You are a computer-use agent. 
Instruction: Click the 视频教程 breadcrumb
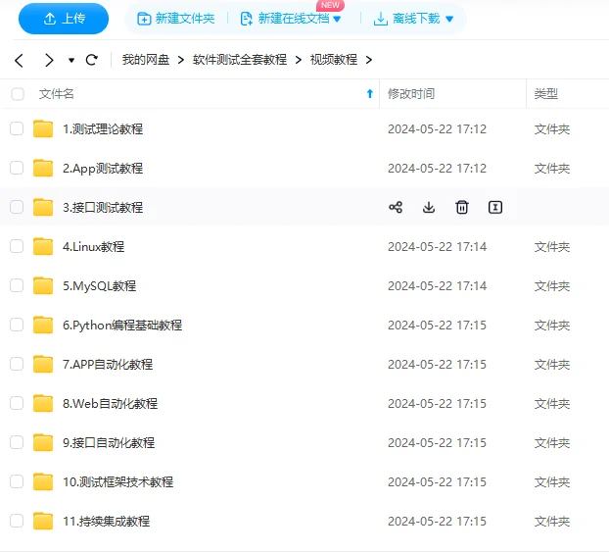[334, 60]
